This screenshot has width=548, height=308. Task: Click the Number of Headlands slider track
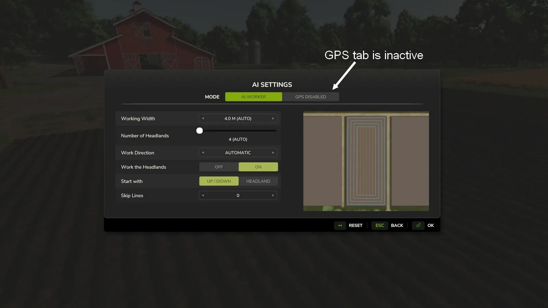click(238, 130)
